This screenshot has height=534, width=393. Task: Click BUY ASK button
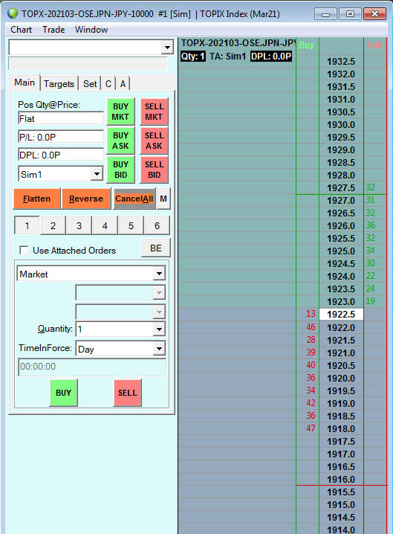point(120,141)
